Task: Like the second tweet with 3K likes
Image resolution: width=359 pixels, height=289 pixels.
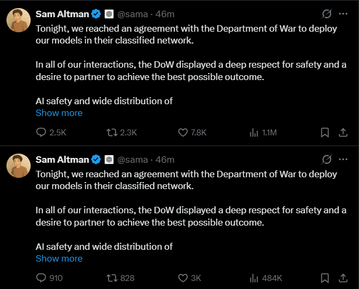Action: [183, 278]
